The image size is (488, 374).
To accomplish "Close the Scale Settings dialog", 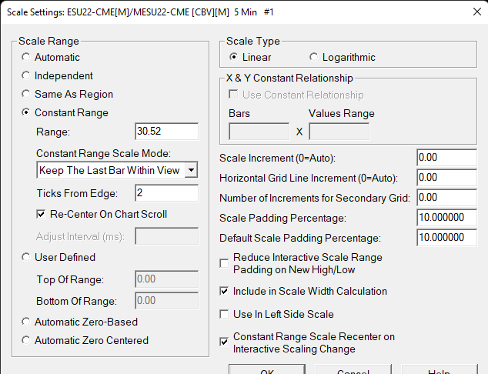I will pyautogui.click(x=470, y=12).
